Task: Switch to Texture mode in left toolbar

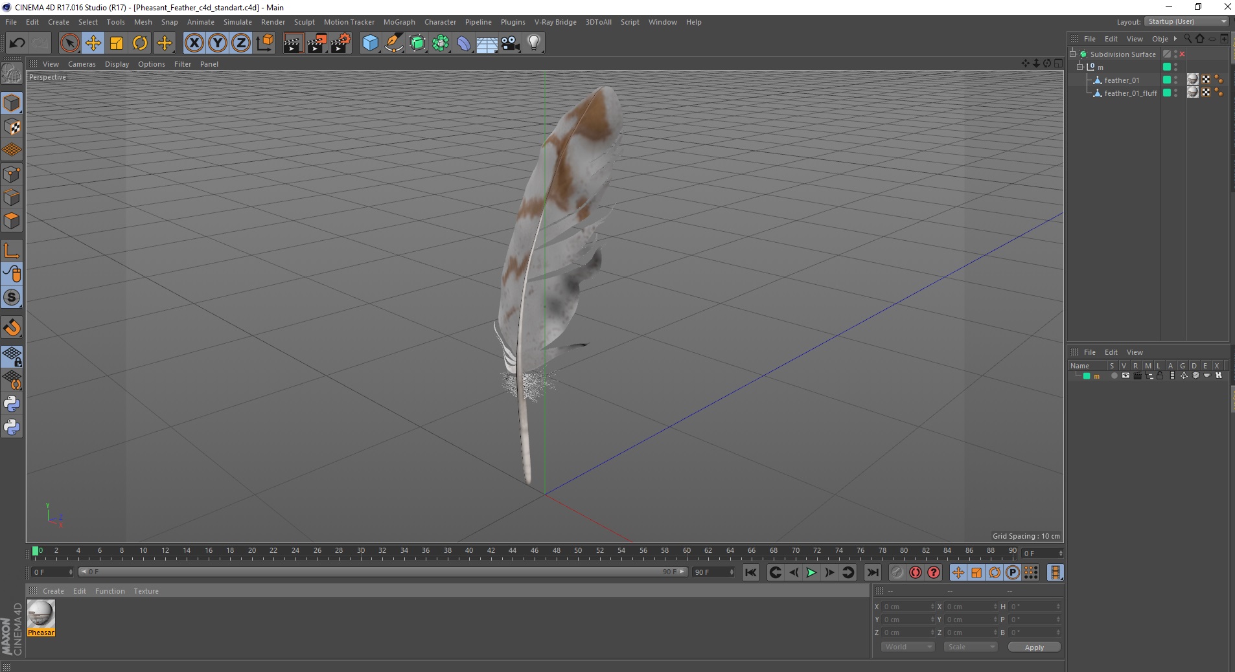Action: coord(12,127)
